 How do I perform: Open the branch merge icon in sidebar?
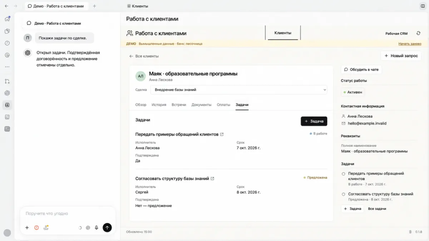pyautogui.click(x=7, y=81)
